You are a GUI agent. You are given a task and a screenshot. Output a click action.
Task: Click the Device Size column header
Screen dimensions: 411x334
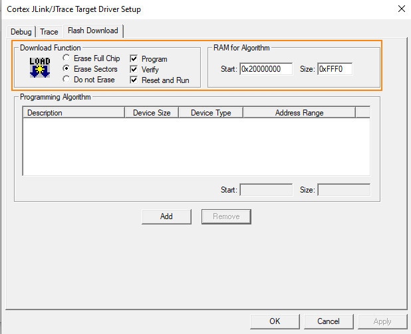pyautogui.click(x=152, y=113)
